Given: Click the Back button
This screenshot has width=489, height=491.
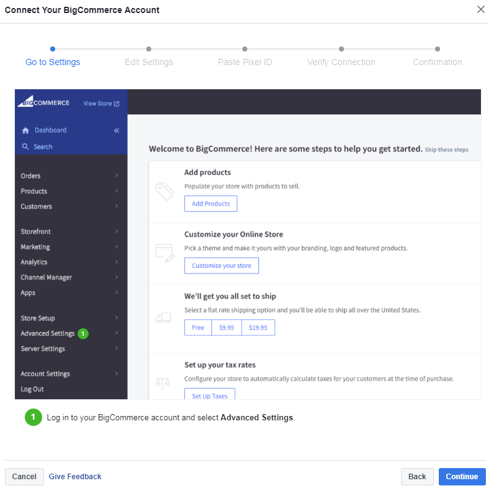Looking at the screenshot, I should pos(417,477).
